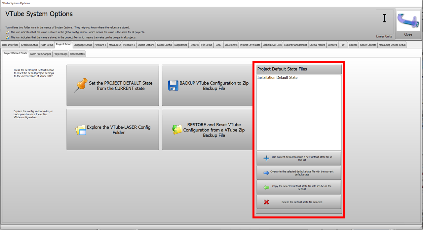Switch to the Math Setup tab

tap(47, 45)
